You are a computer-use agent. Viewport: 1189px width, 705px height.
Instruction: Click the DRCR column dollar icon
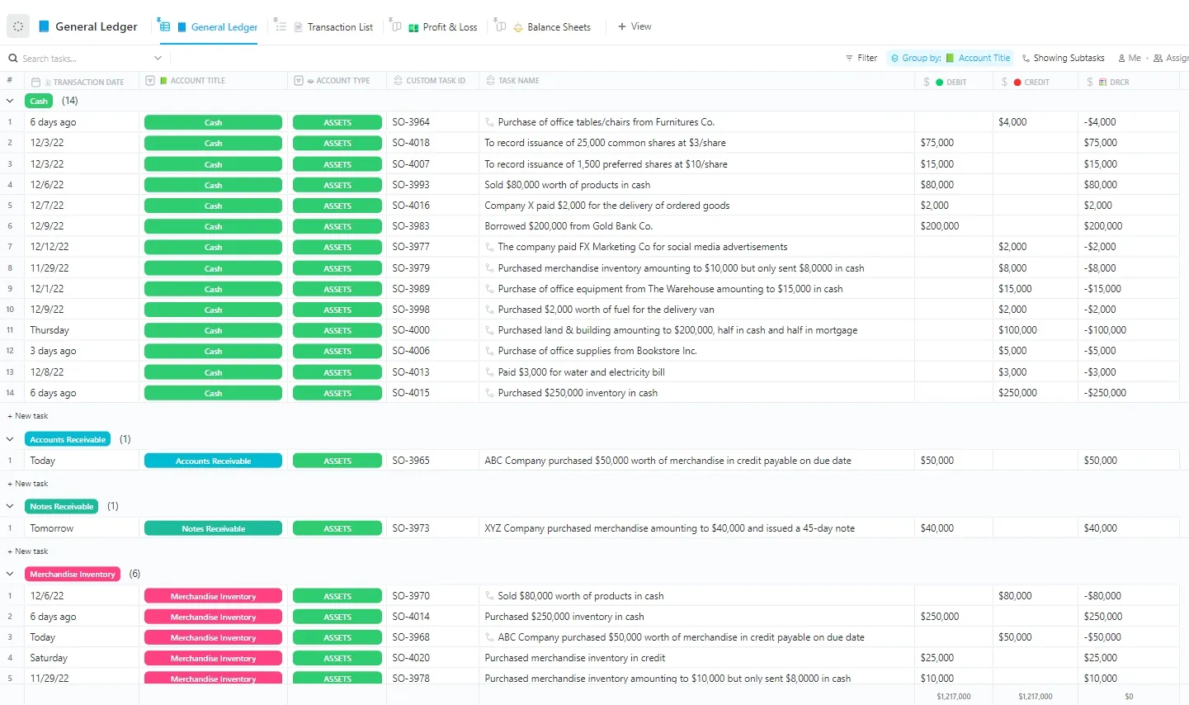pos(1090,82)
